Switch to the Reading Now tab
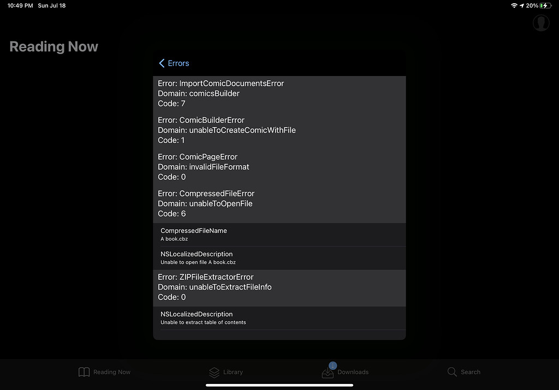This screenshot has height=390, width=559. click(104, 372)
